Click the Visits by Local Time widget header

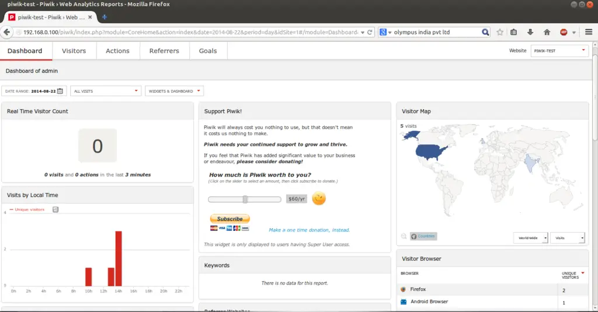[98, 195]
